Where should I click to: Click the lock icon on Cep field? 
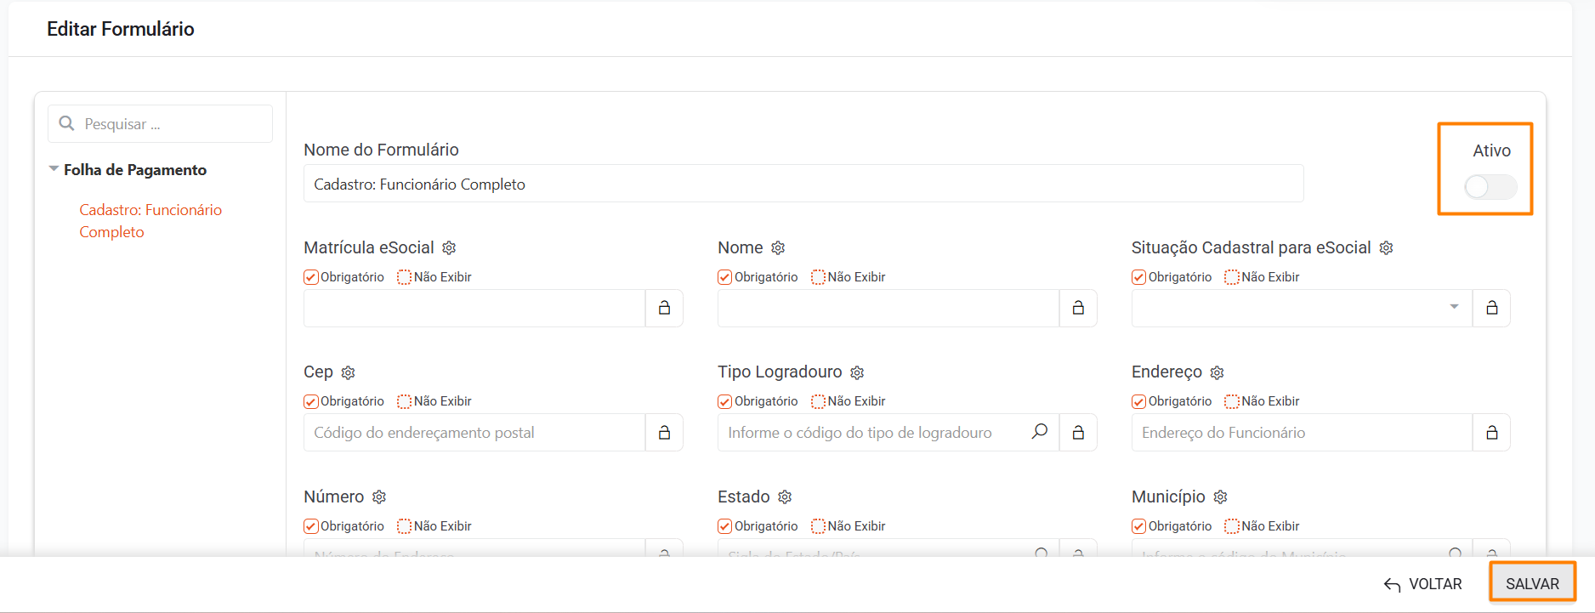click(664, 433)
